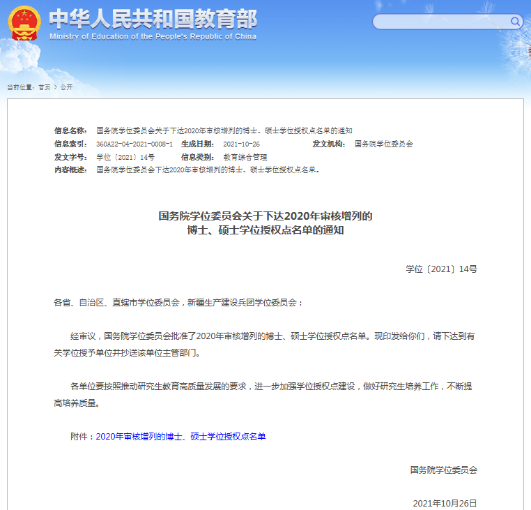Viewport: 531px width, 510px height.
Task: Click the 信息类别 value 教育综合管理
Action: (245, 157)
